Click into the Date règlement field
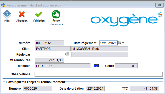This screenshot has width=165, height=94. pos(108,43)
